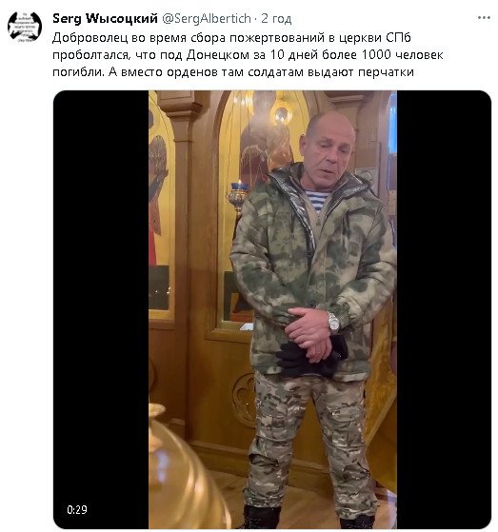Open the three-dot more options menu
Image resolution: width=498 pixels, height=532 pixels.
[484, 18]
